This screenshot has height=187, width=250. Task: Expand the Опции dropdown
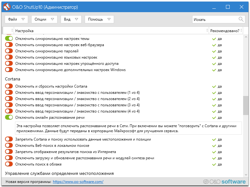[44, 19]
